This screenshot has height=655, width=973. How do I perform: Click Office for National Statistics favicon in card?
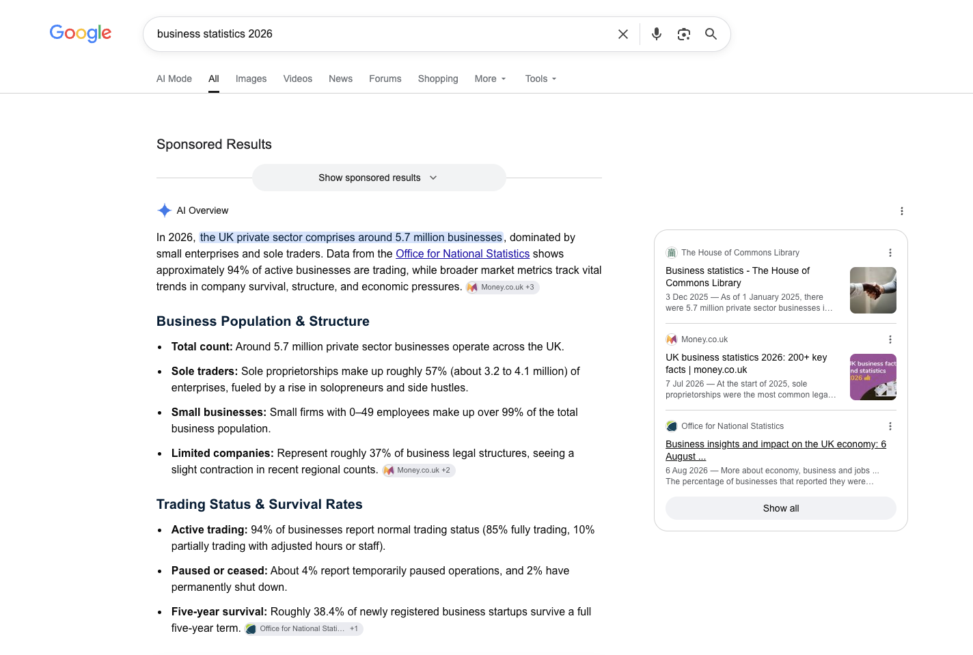672,426
